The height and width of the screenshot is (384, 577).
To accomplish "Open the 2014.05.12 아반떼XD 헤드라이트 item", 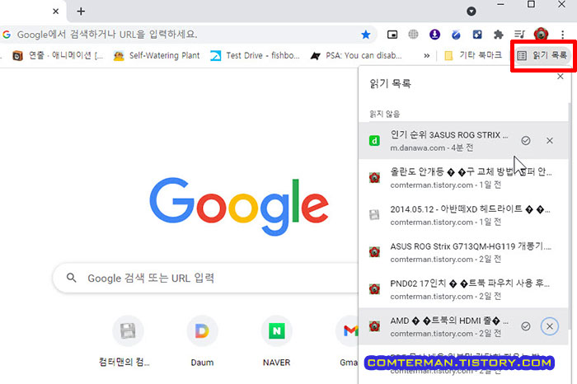I will click(463, 215).
